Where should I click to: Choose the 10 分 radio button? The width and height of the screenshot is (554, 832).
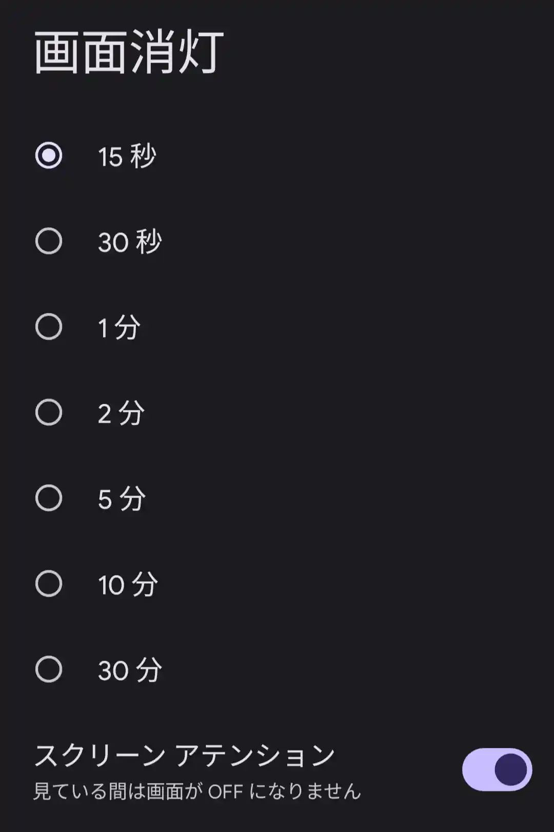(x=49, y=584)
